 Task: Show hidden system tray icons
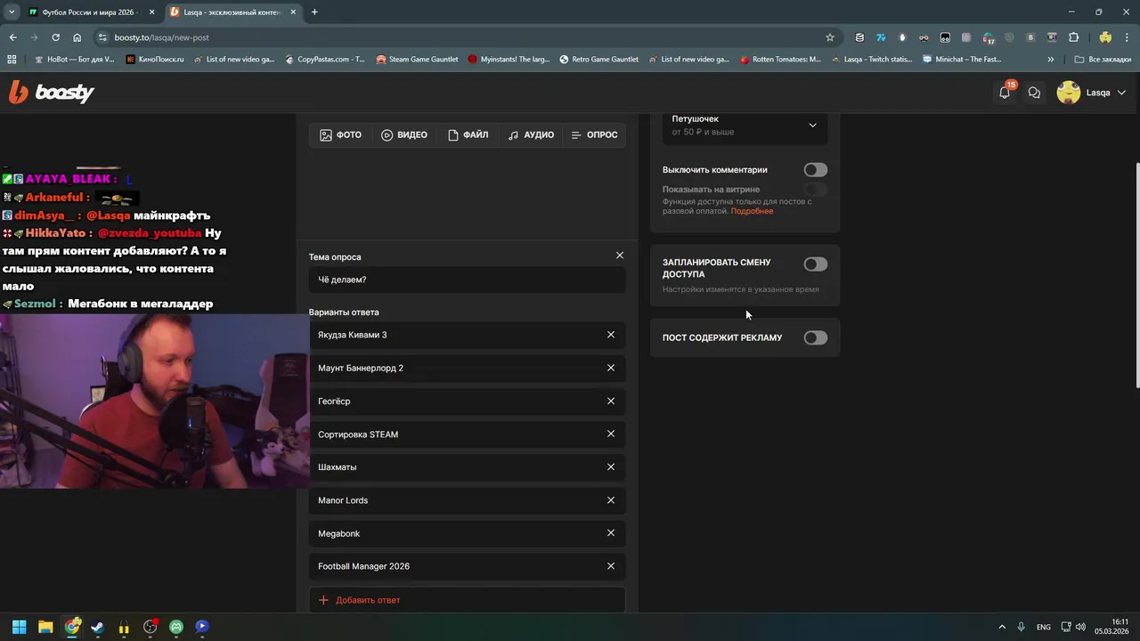1002,627
